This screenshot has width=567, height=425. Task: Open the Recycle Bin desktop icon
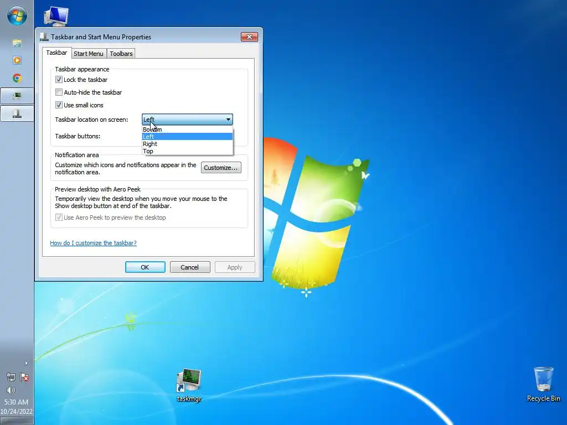[544, 385]
